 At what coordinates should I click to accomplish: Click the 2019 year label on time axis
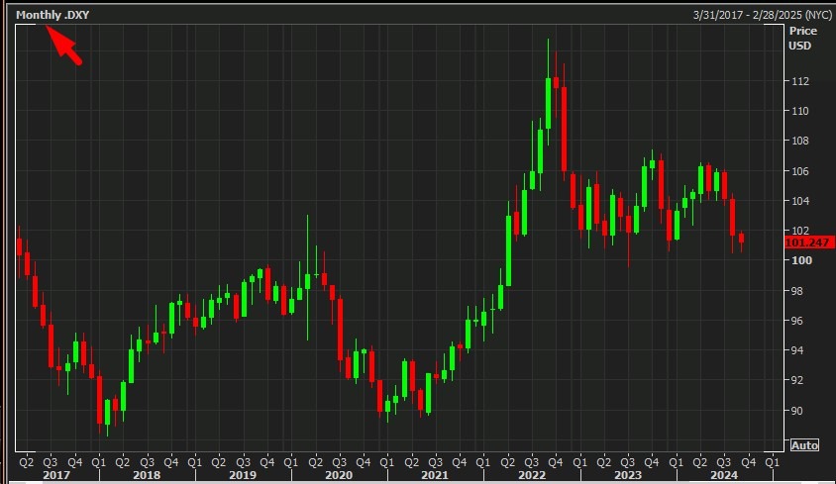pos(243,475)
